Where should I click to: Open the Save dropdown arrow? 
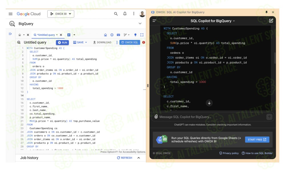point(86,42)
